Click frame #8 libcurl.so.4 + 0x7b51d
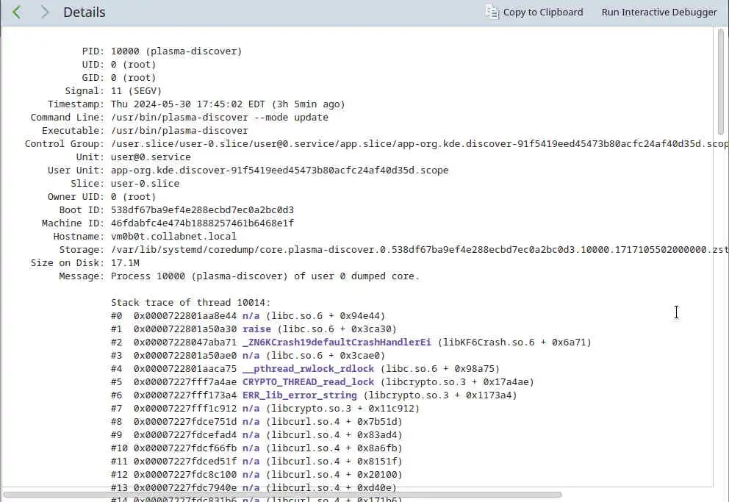The width and height of the screenshot is (729, 502). point(334,422)
